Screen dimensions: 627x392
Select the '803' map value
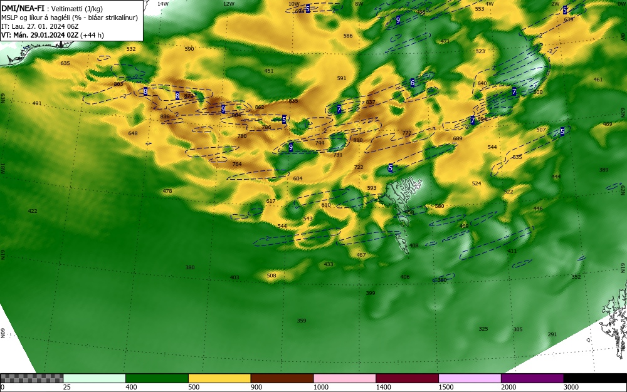(x=119, y=84)
